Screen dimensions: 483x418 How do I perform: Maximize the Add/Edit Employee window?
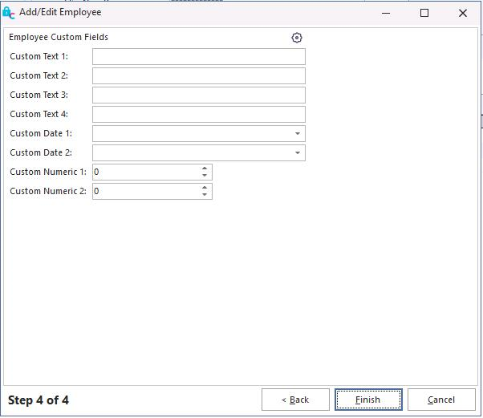(424, 13)
